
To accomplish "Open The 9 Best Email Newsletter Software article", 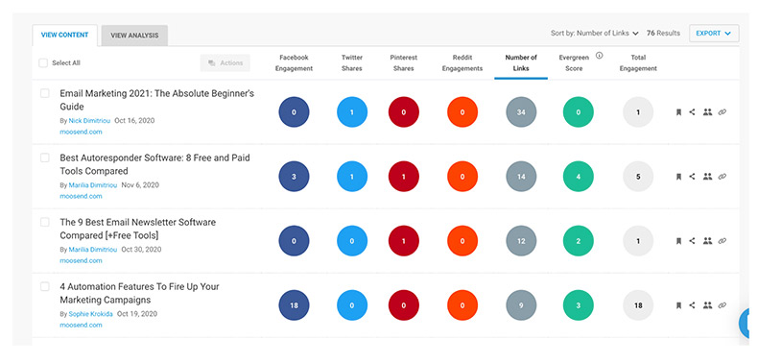I will coord(138,229).
